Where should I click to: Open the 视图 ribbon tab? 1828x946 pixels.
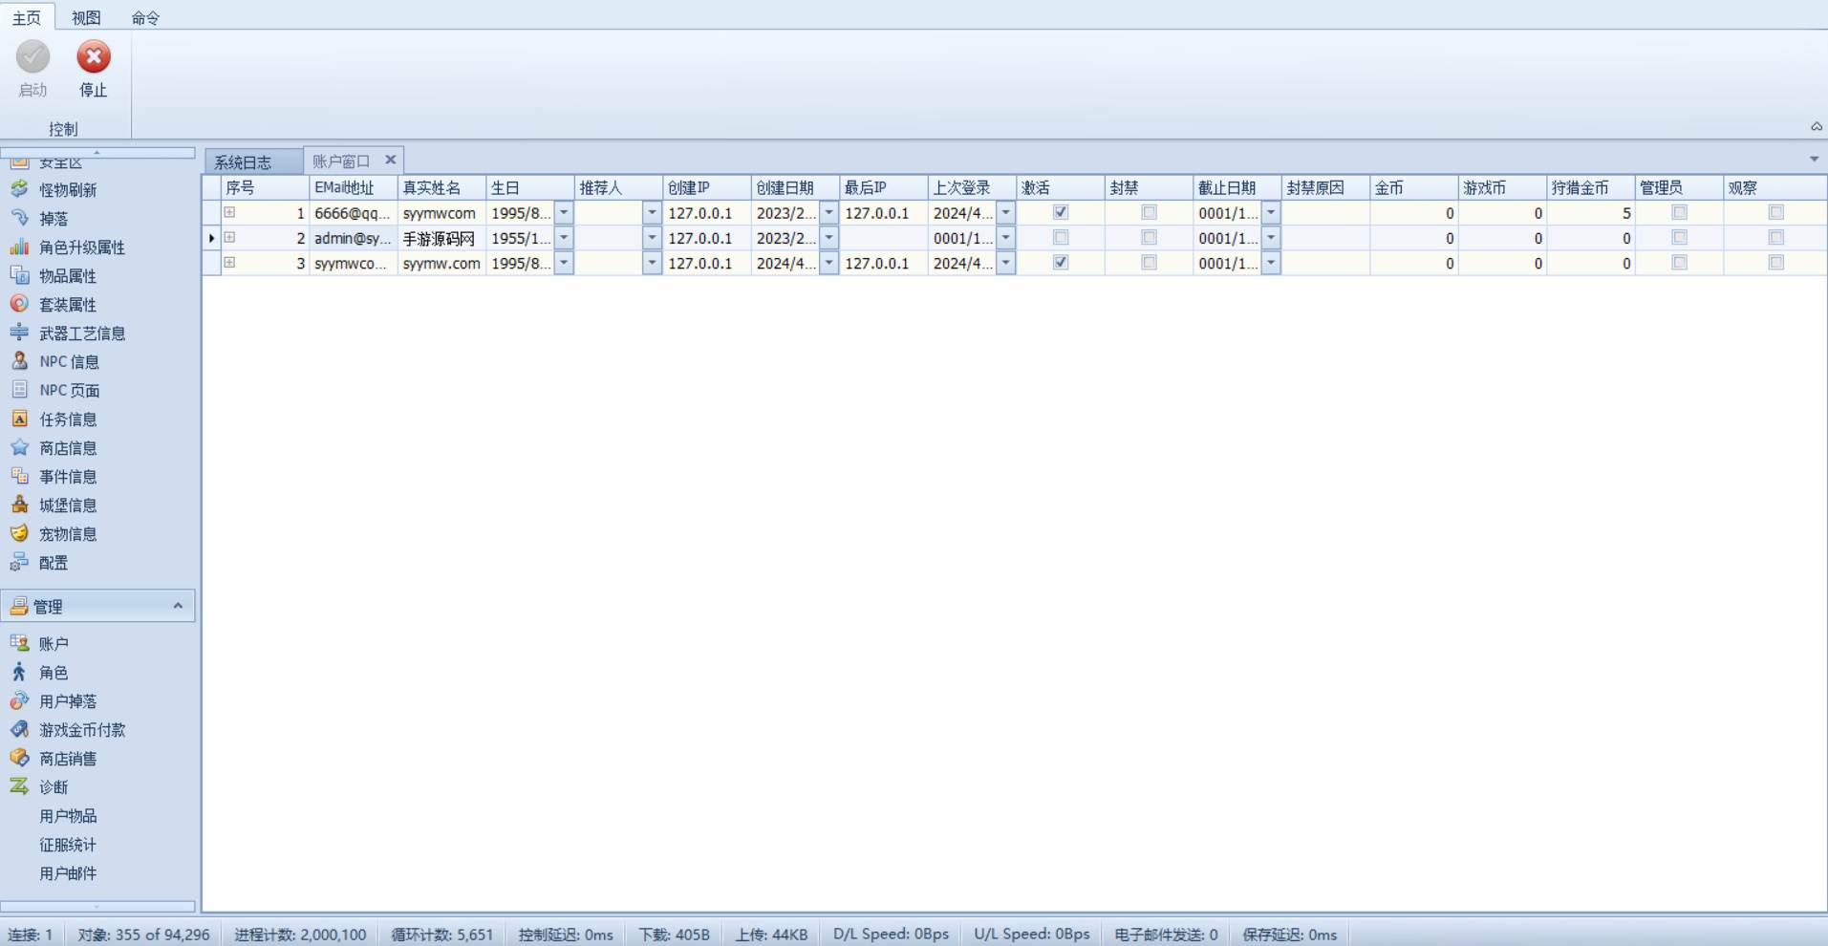(x=86, y=17)
